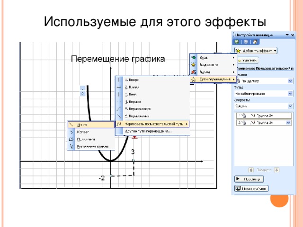Open the Начало combo box showing По щелчку

click(264, 81)
